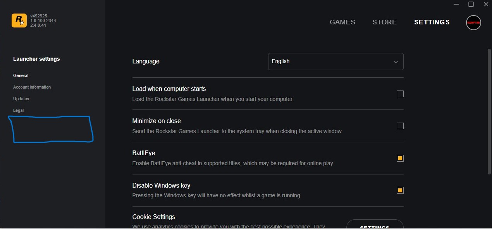
Task: Select the Legal section
Action: pyautogui.click(x=18, y=110)
